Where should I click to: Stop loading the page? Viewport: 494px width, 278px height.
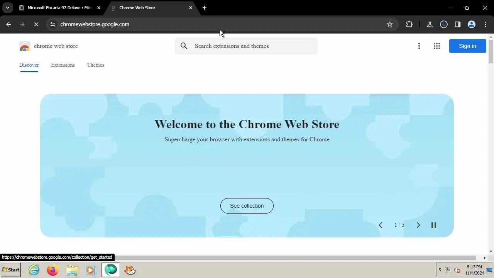coord(36,24)
